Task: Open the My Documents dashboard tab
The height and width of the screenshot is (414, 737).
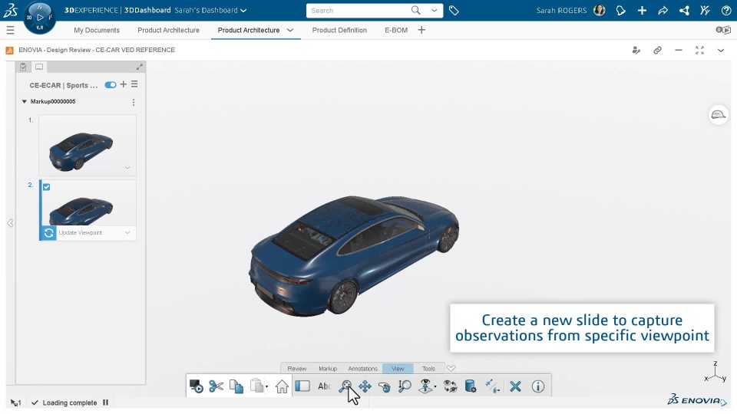Action: point(97,30)
